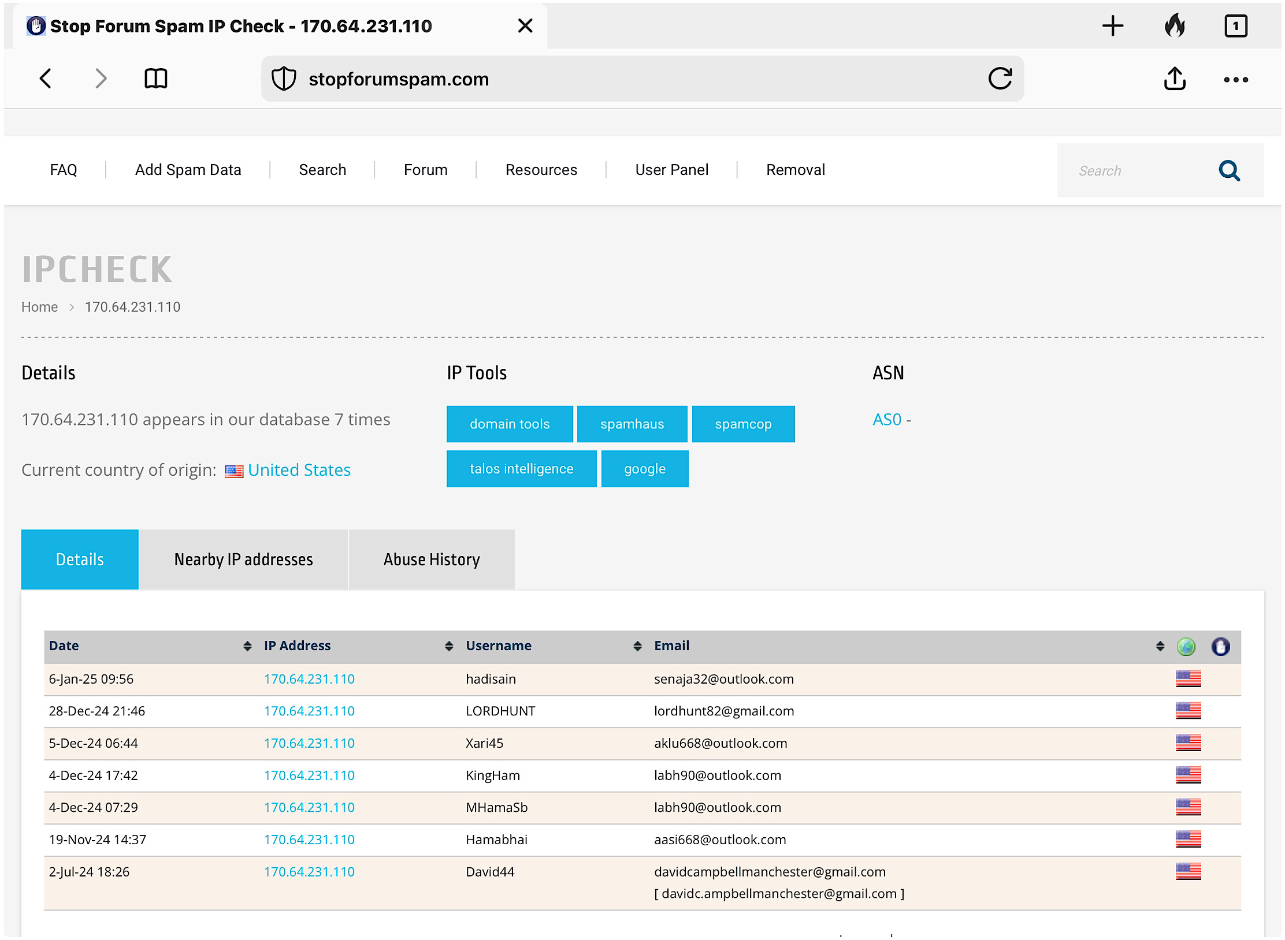Click US flag in David44 row
Screen dimensions: 1285x940
[x=1188, y=872]
